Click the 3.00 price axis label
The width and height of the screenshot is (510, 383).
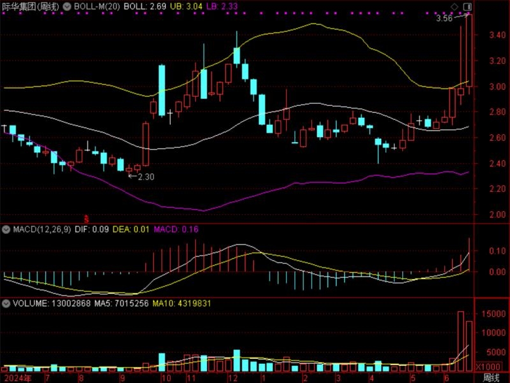click(497, 87)
